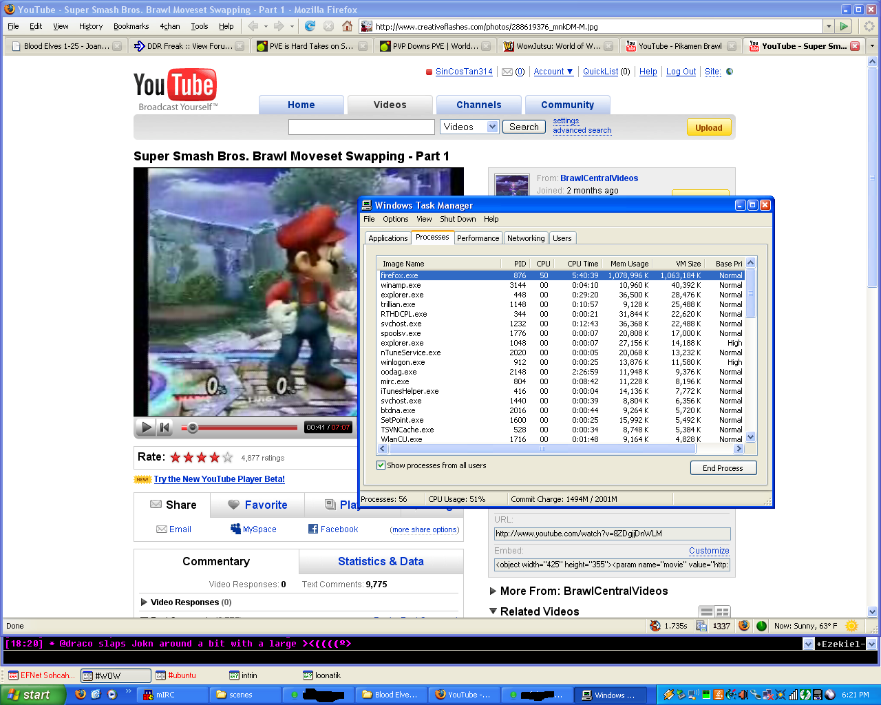Open the Videos search category dropdown
The height and width of the screenshot is (705, 881).
point(492,127)
